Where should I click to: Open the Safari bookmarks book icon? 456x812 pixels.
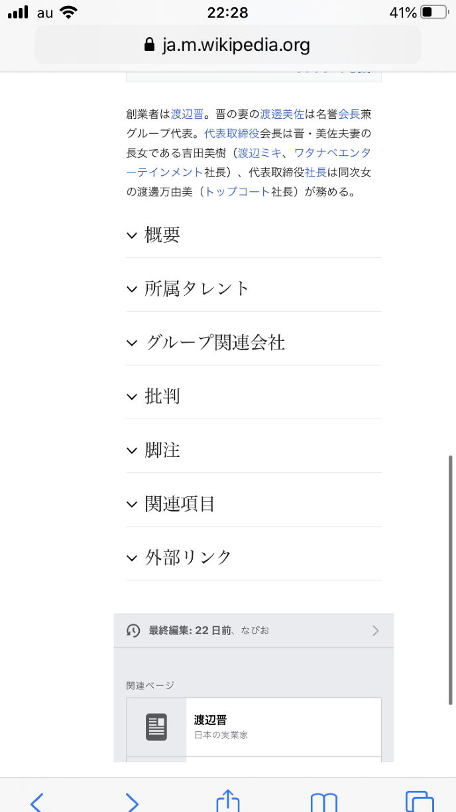pyautogui.click(x=323, y=801)
